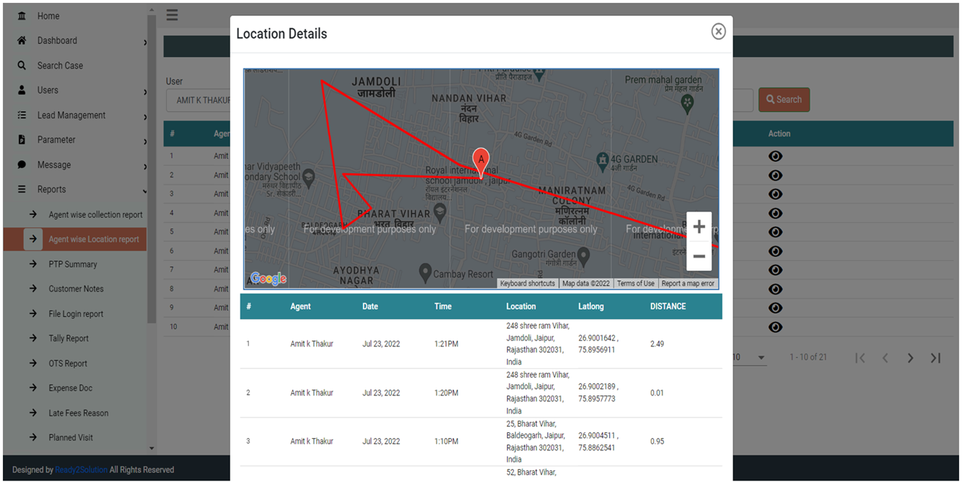This screenshot has height=482, width=962.
Task: Click the Lead Management icon
Action: point(19,115)
